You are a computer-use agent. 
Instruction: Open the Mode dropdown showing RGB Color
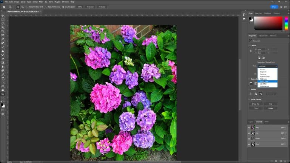(x=267, y=66)
